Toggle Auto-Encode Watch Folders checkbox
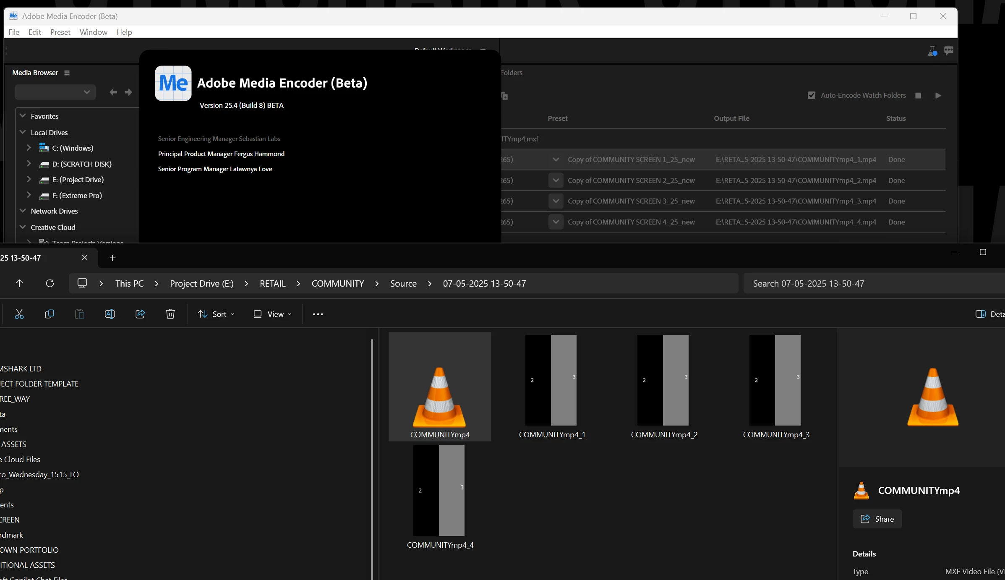 coord(812,95)
